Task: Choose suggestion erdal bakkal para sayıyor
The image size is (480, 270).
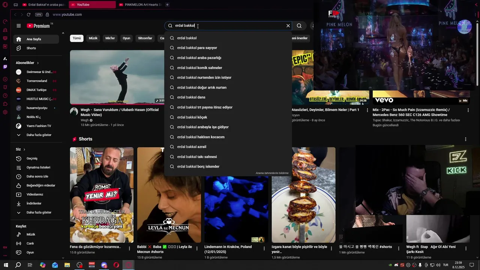Action: click(228, 48)
